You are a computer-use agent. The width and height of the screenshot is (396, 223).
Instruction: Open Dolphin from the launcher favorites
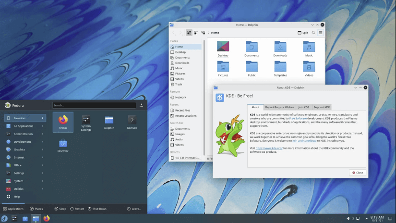coord(109,123)
